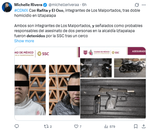The image size is (148, 130).
Task: Click the black motorcycle image
Action: 130,68
